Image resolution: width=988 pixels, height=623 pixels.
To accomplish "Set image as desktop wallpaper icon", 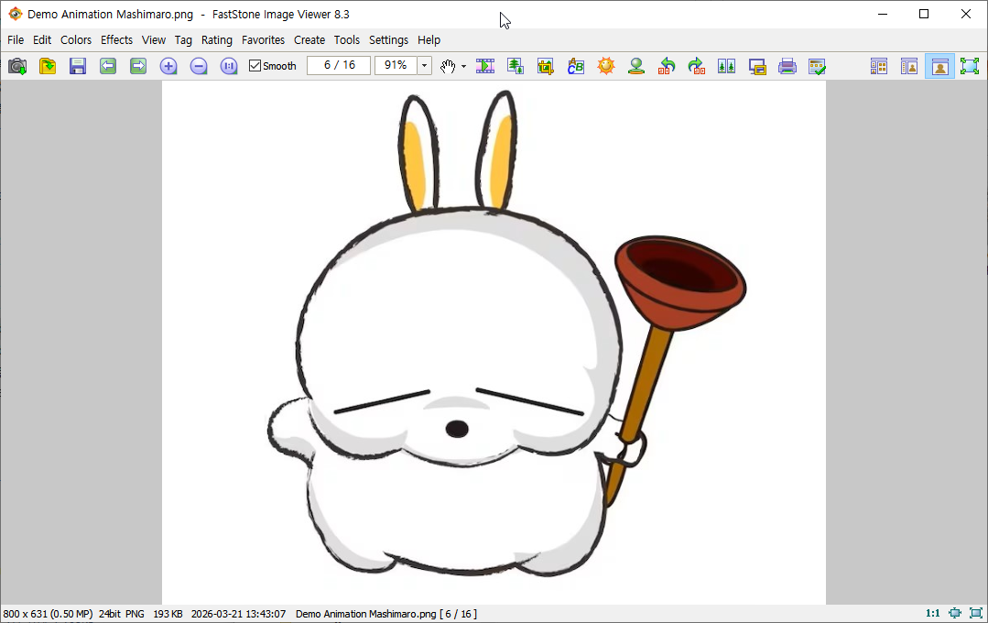I will [756, 66].
